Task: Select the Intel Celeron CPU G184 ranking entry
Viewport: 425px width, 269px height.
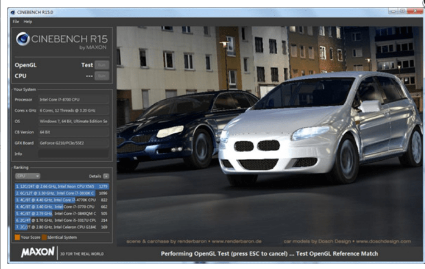Action: [x=59, y=227]
